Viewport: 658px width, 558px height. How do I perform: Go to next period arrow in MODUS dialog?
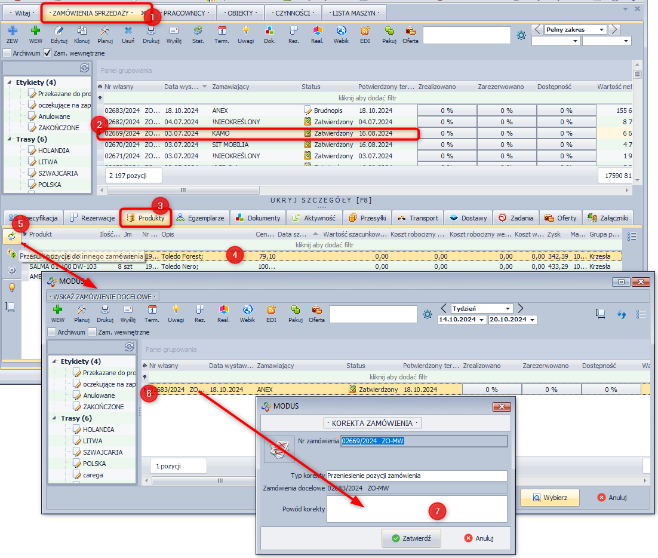coord(520,308)
